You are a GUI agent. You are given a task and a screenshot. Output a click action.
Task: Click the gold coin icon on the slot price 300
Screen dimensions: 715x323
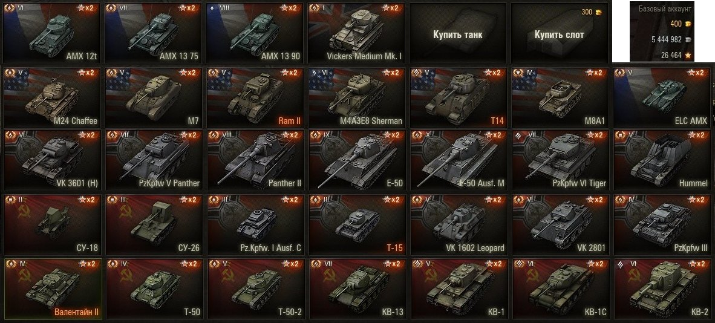click(599, 12)
